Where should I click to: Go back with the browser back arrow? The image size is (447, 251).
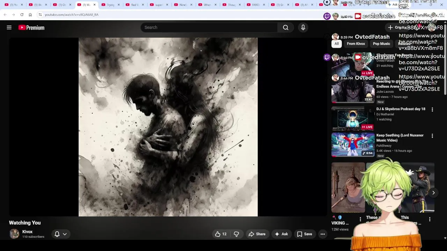click(5, 15)
